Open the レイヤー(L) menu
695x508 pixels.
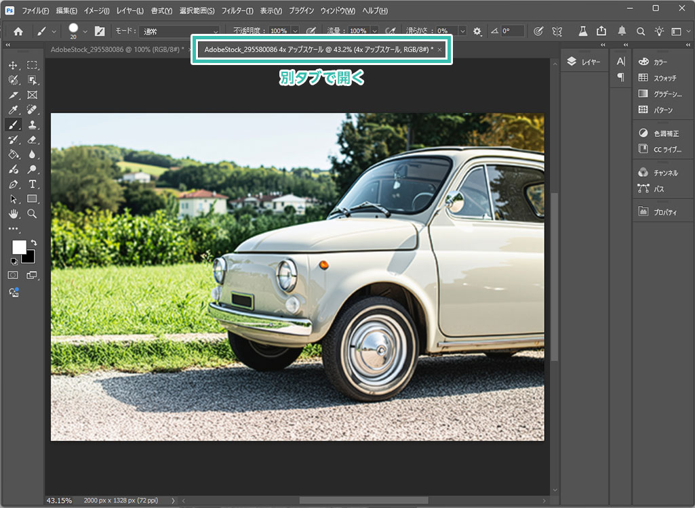[130, 11]
